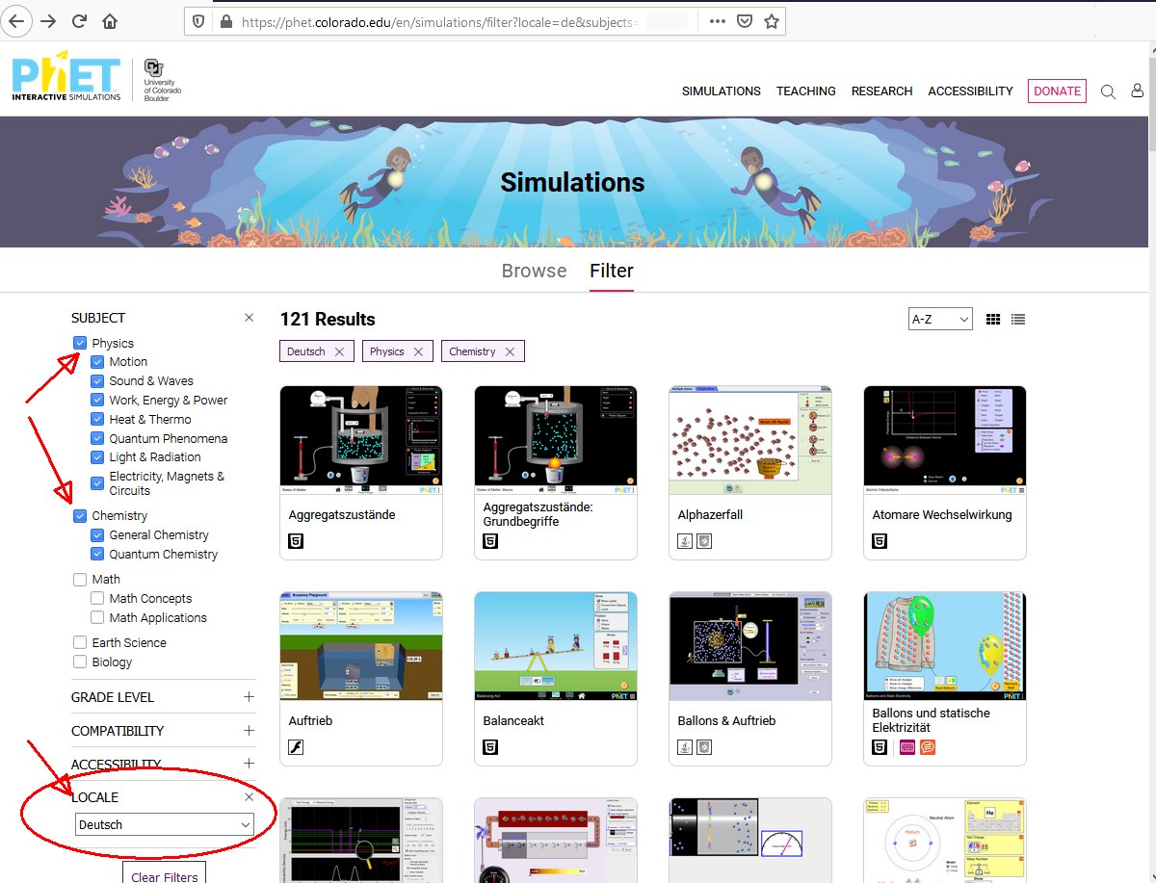Open the Locale Deutsch dropdown

(165, 824)
